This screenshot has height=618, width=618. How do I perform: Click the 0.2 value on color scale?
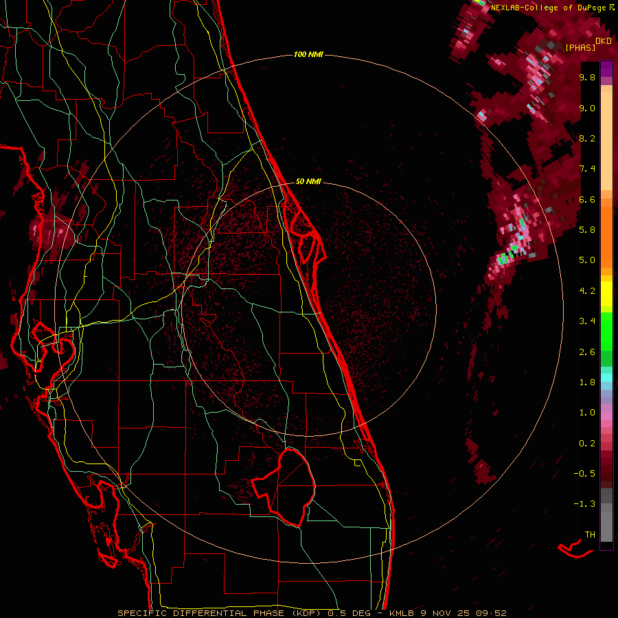tap(587, 444)
